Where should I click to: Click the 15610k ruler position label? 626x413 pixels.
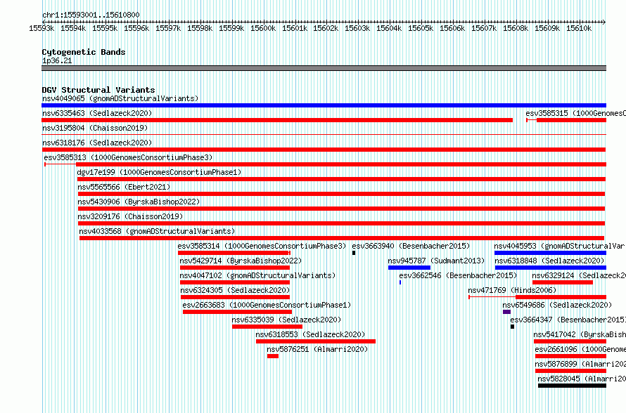click(579, 29)
